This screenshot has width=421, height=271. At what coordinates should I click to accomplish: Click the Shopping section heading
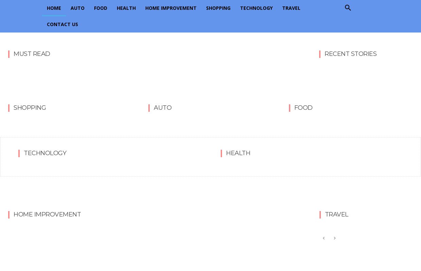pos(30,108)
